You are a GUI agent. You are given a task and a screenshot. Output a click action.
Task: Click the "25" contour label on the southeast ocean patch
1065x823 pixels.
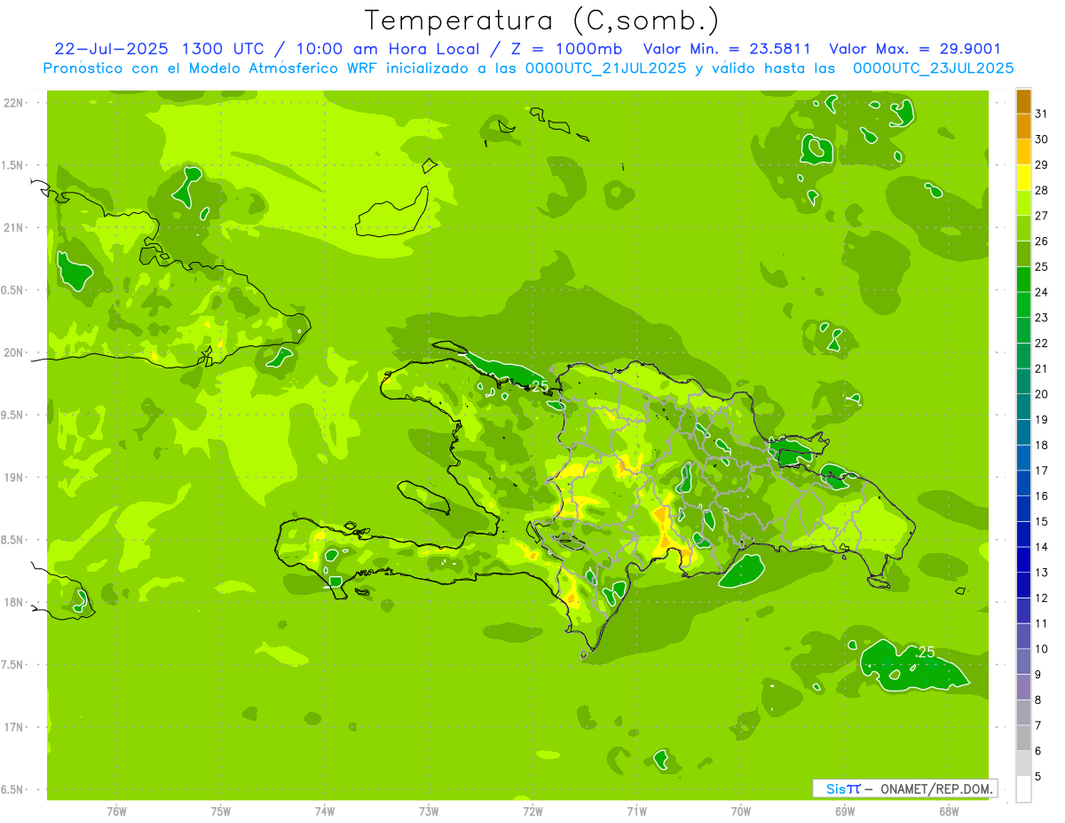pos(926,653)
